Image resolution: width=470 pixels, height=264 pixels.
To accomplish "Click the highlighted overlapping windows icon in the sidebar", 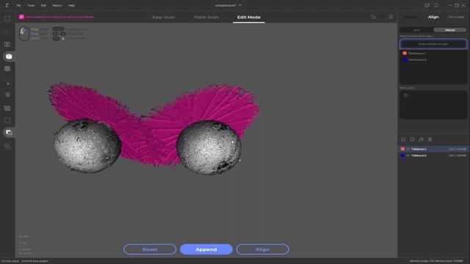I will point(9,132).
